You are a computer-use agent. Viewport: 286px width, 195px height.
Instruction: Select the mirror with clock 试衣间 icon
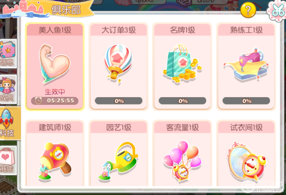(246, 161)
